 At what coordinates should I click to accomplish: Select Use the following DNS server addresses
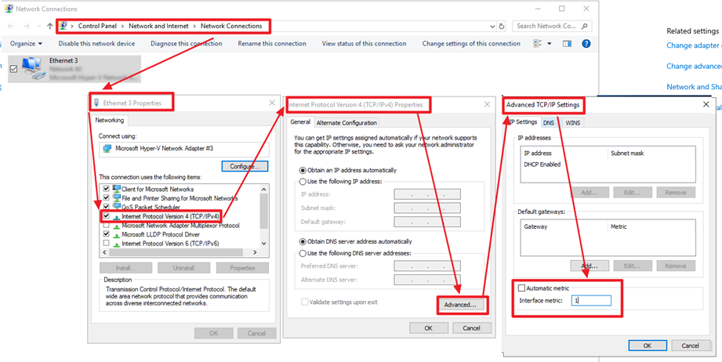click(303, 253)
